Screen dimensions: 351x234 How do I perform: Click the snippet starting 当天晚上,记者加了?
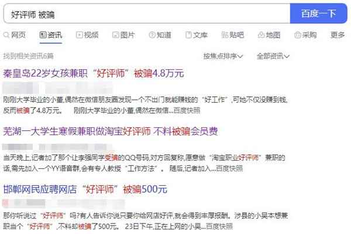point(144,163)
